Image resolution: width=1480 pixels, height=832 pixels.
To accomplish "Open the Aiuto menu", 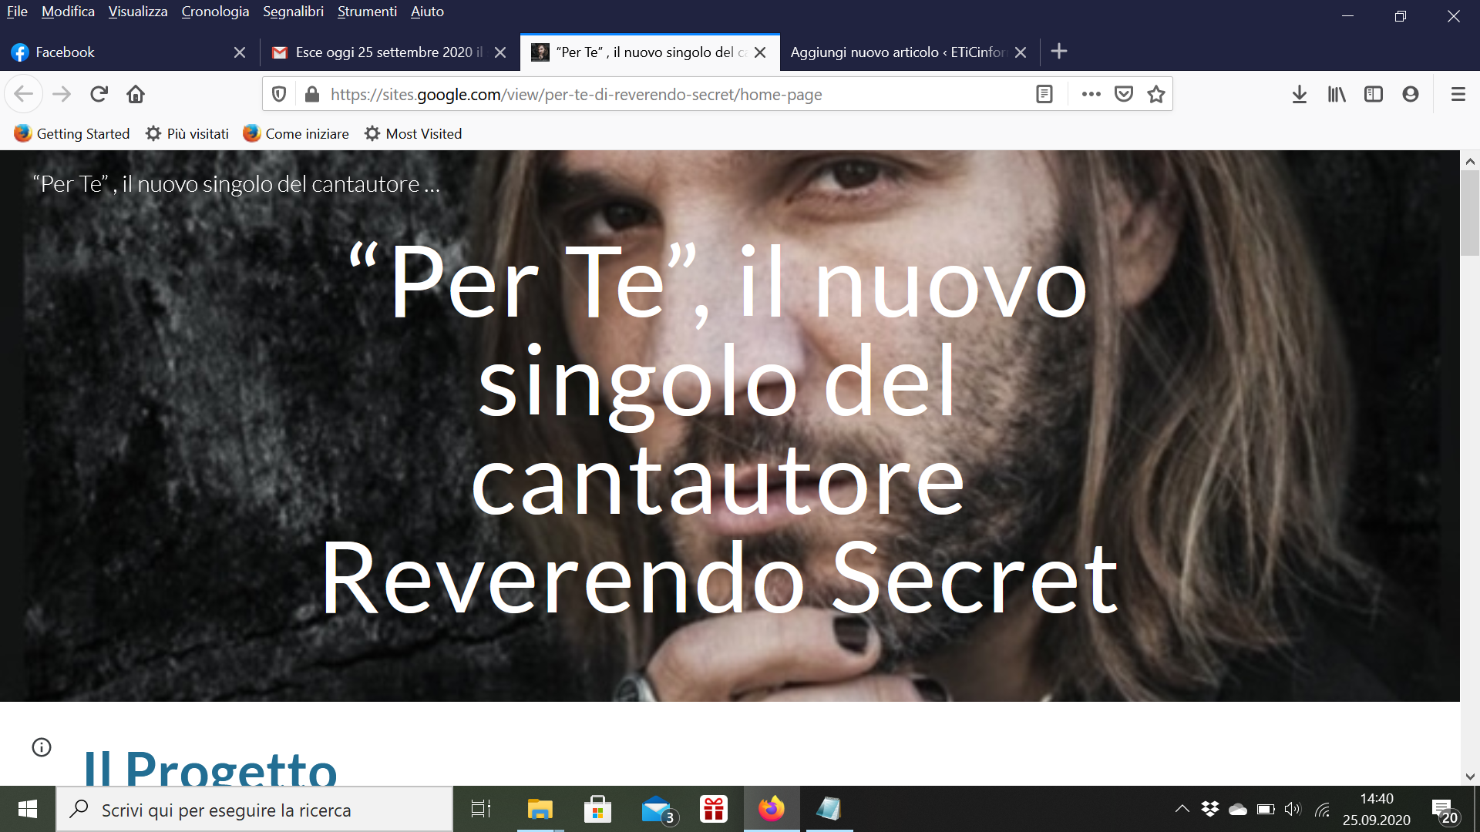I will [427, 12].
